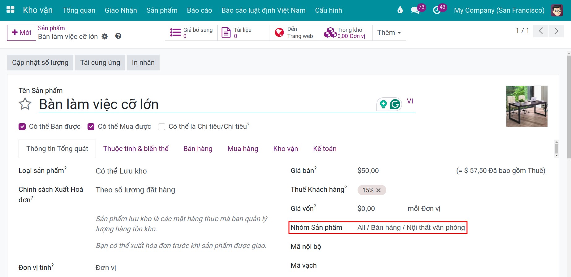Open the Nhóm Sản phẩm category dropdown
This screenshot has height=277, width=571.
tap(411, 228)
